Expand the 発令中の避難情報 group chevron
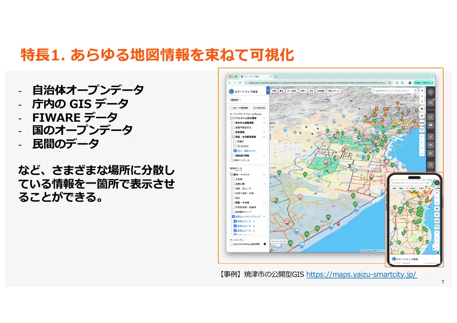 click(264, 123)
